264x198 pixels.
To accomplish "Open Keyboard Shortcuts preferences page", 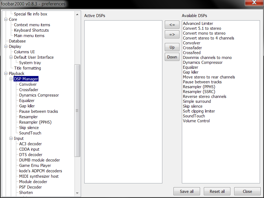I will click(31, 30).
